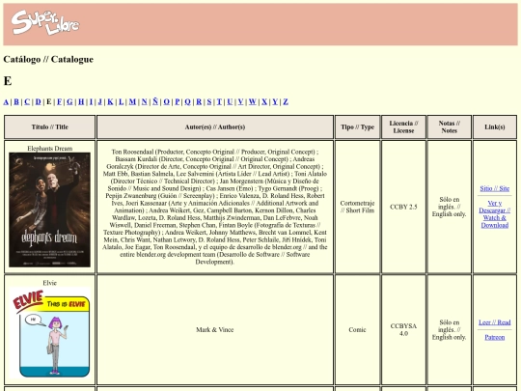
Task: Open the Elvie Patreon link
Action: point(494,337)
